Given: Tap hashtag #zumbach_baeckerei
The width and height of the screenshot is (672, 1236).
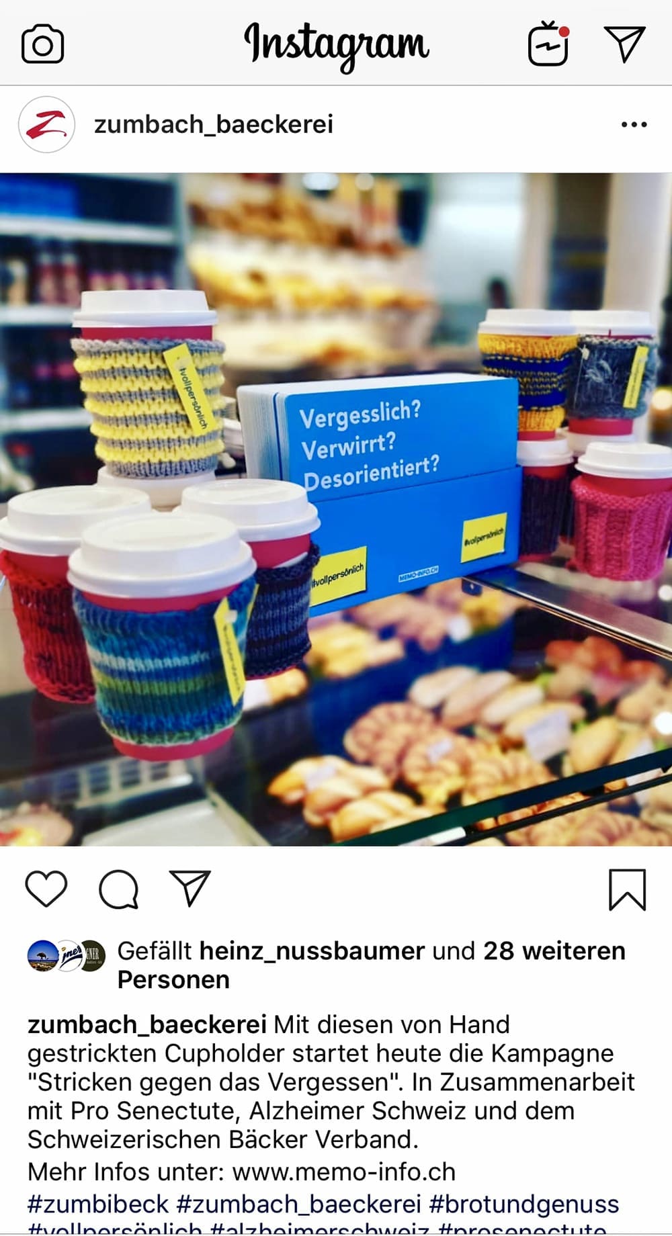Looking at the screenshot, I should (x=298, y=1204).
